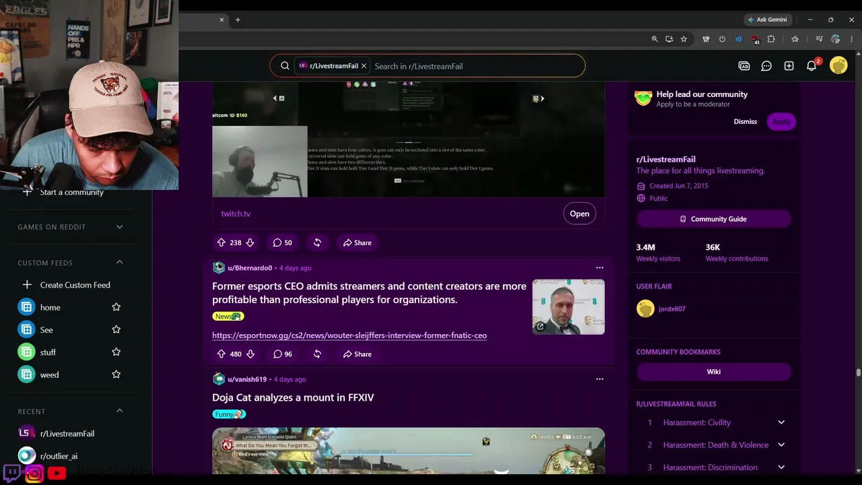Open more options for u/vanish619's post
The image size is (862, 485).
point(599,379)
